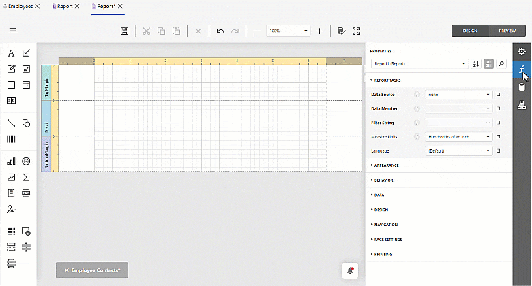Click the Measure Units property marker square
Image resolution: width=532 pixels, height=286 pixels.
pyautogui.click(x=499, y=137)
